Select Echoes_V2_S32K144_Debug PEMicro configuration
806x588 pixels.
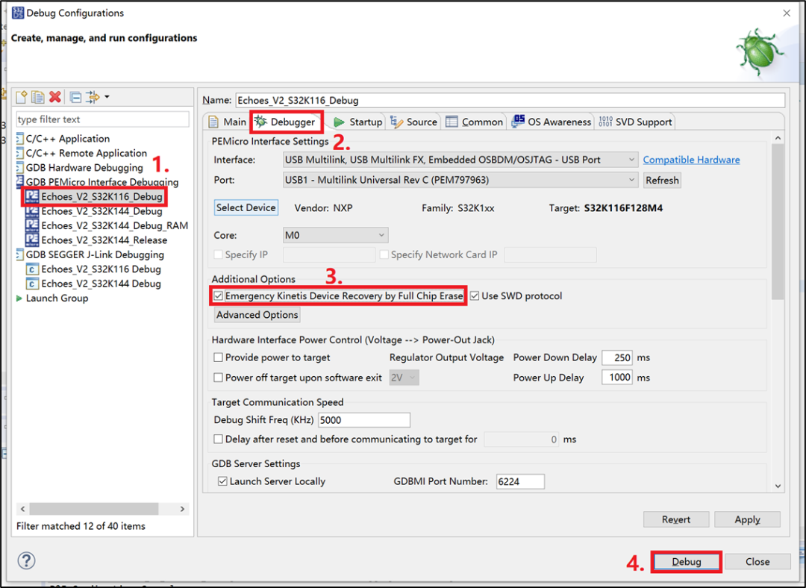101,211
